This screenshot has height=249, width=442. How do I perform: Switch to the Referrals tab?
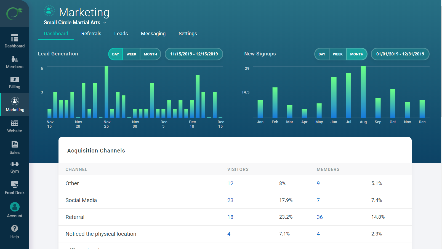click(91, 34)
